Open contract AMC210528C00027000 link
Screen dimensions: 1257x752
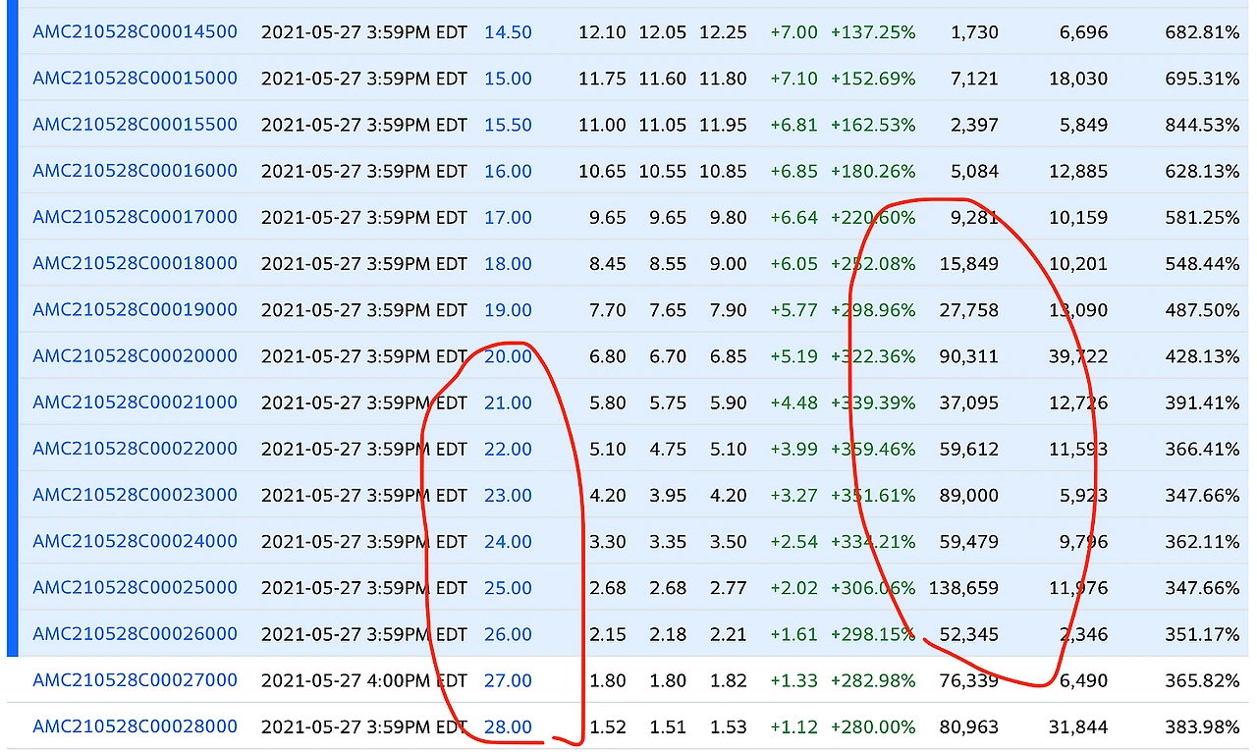136,679
